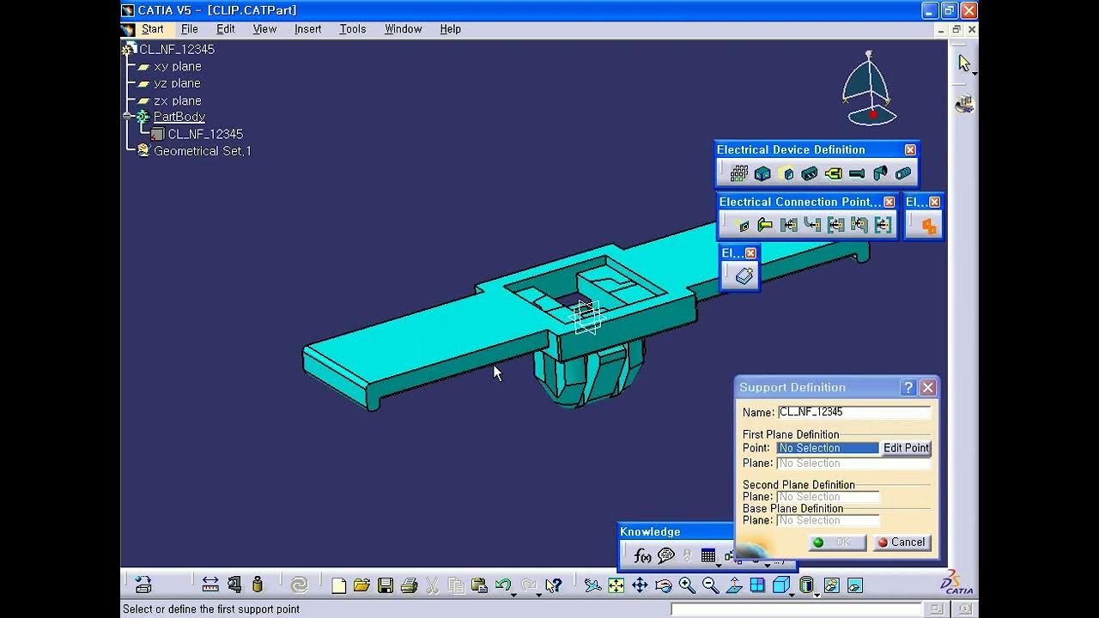Switch to Normal View toggle icon
Screen dimensions: 1099x618
click(x=735, y=586)
